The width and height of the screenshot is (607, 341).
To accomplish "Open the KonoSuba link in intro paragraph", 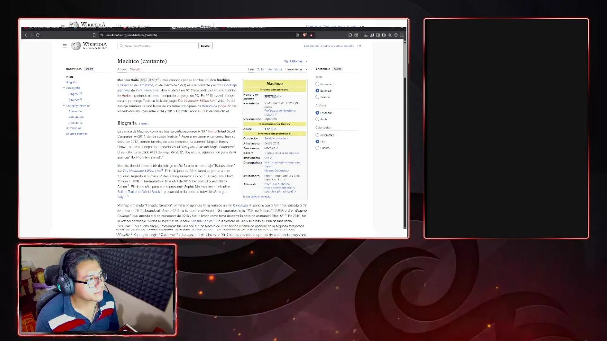I will click(209, 106).
